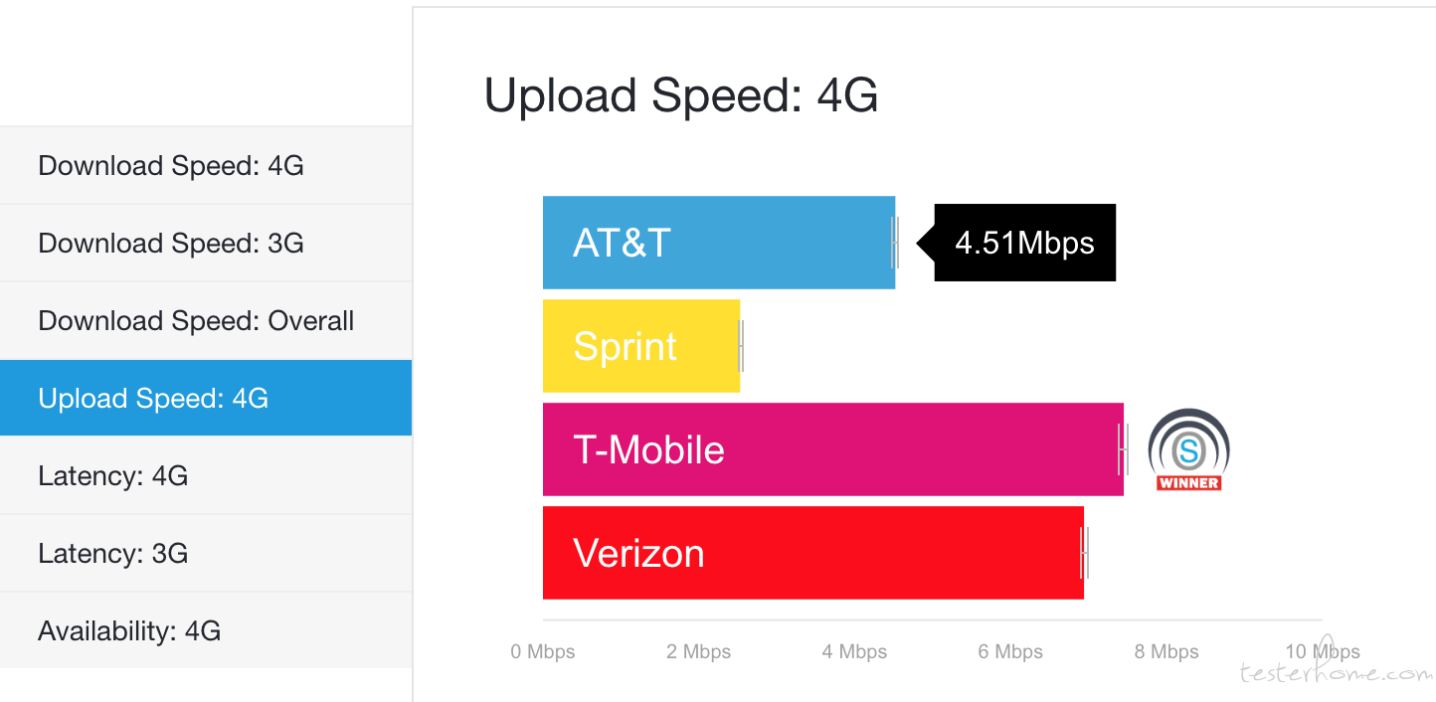The image size is (1436, 702).
Task: Click the blue AT&T bar
Action: [719, 243]
